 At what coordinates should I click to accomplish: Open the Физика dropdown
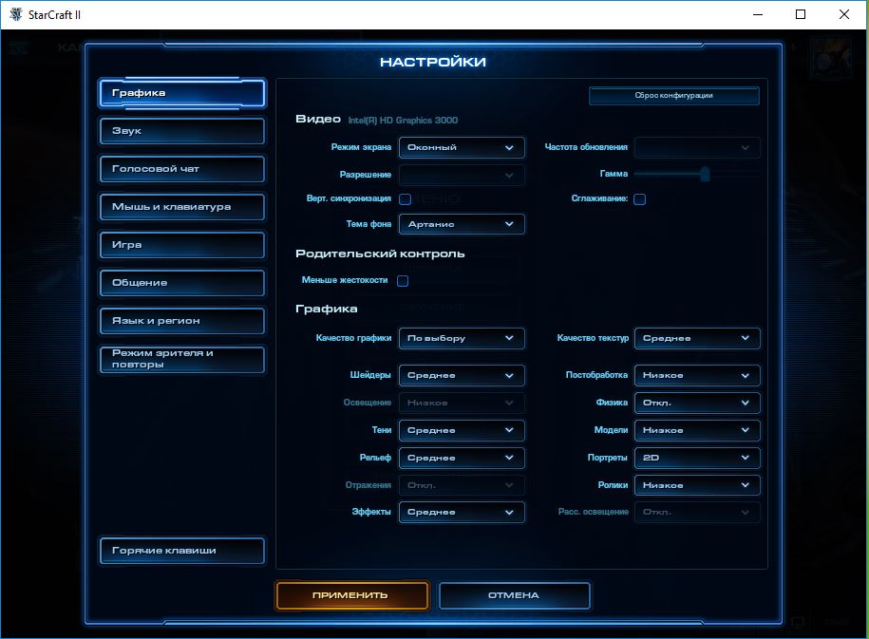tap(697, 403)
